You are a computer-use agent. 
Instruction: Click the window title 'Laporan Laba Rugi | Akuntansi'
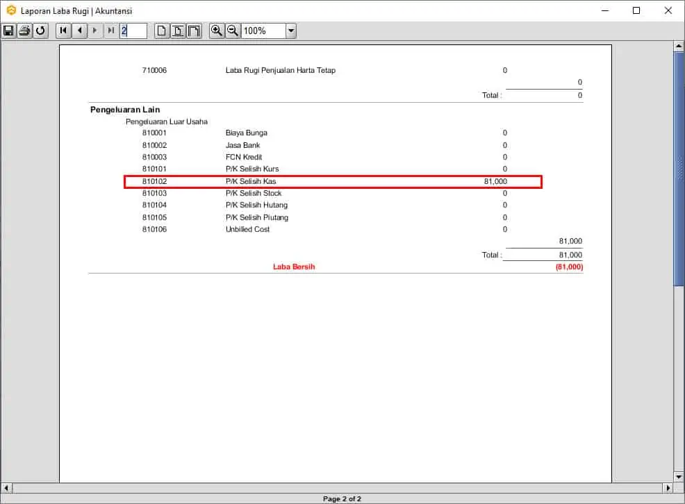(x=76, y=11)
